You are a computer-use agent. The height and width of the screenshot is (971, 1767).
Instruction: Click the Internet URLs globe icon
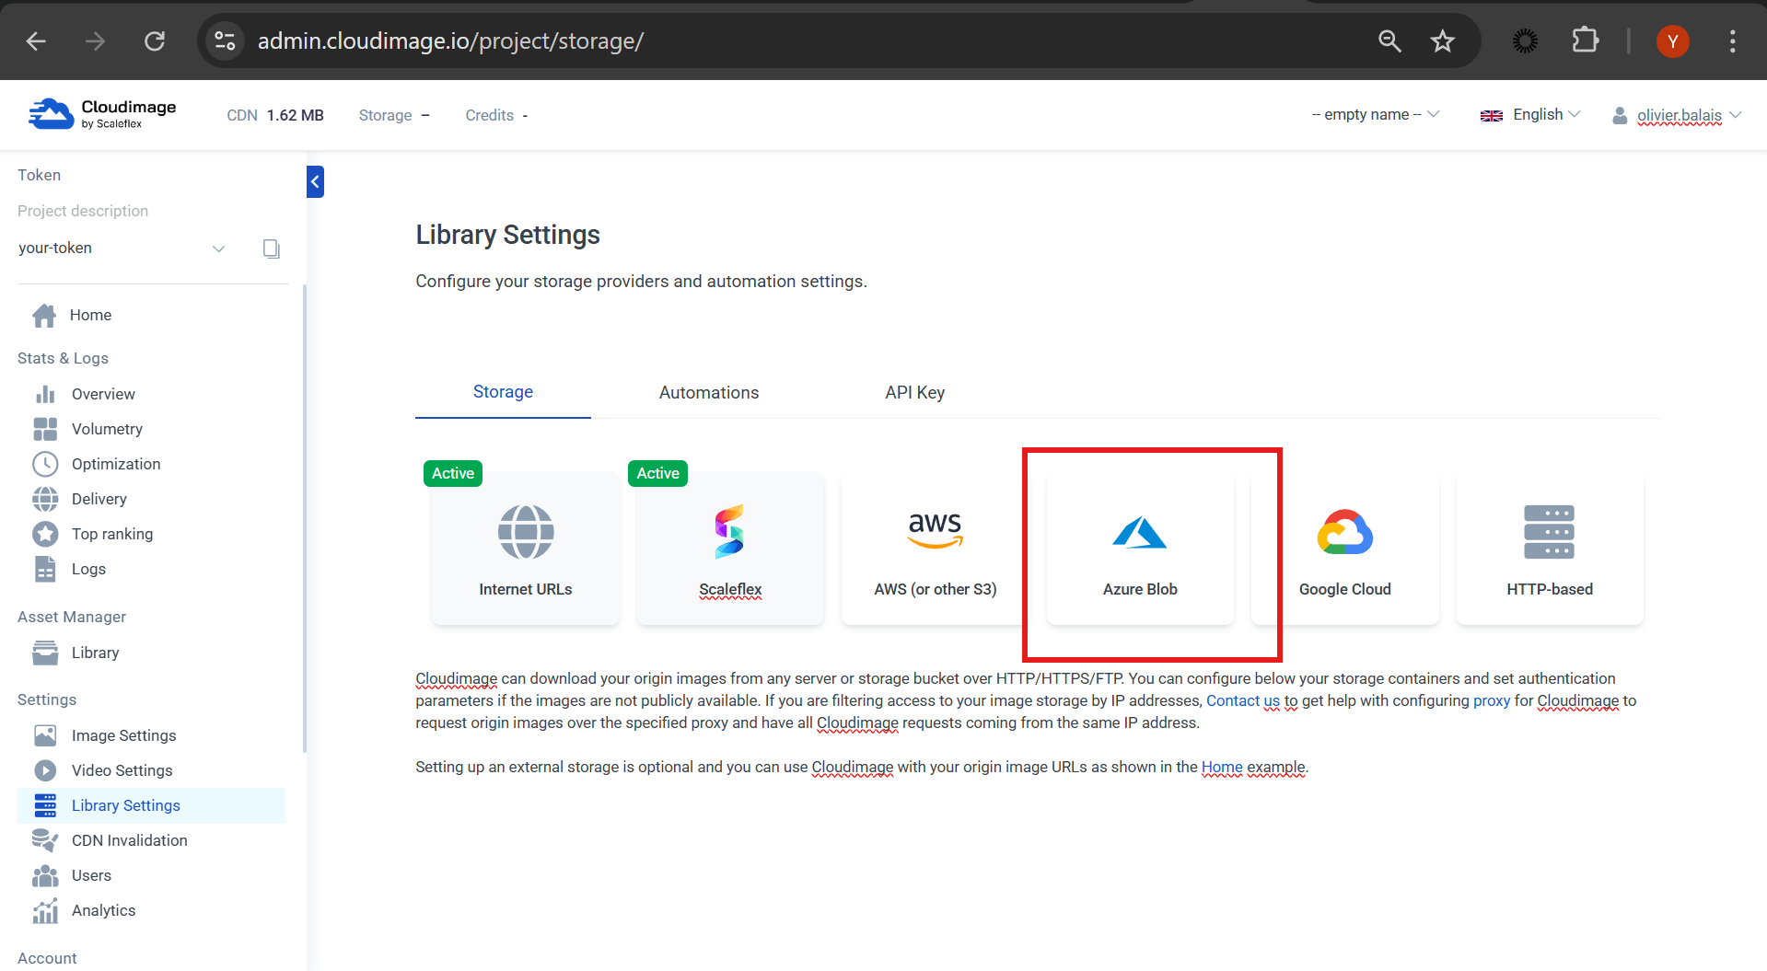tap(525, 533)
